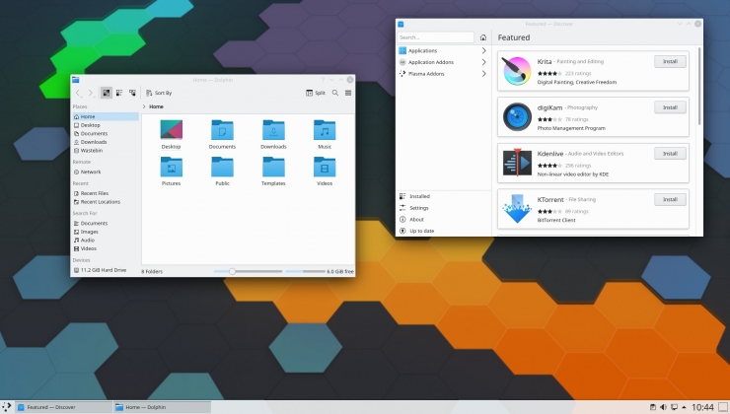The height and width of the screenshot is (414, 730).
Task: Switch Dolphin to Details view mode
Action: (132, 93)
